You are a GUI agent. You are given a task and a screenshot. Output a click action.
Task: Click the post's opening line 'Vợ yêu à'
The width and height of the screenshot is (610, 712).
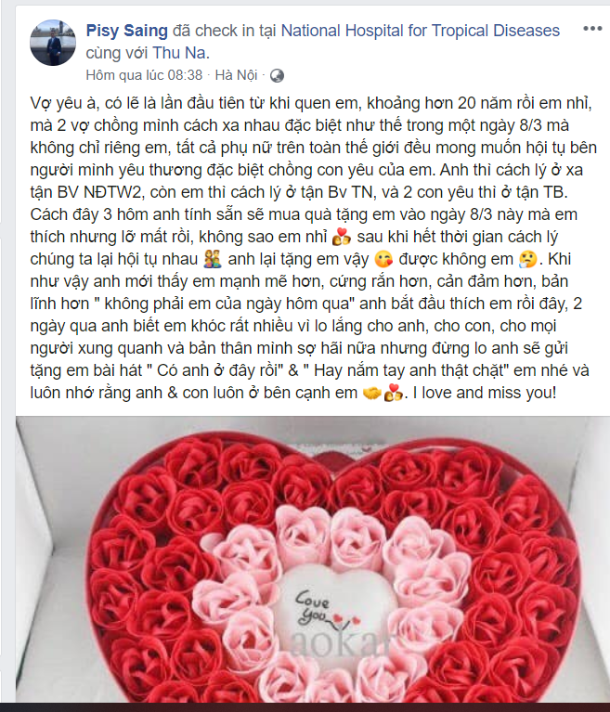pos(63,104)
